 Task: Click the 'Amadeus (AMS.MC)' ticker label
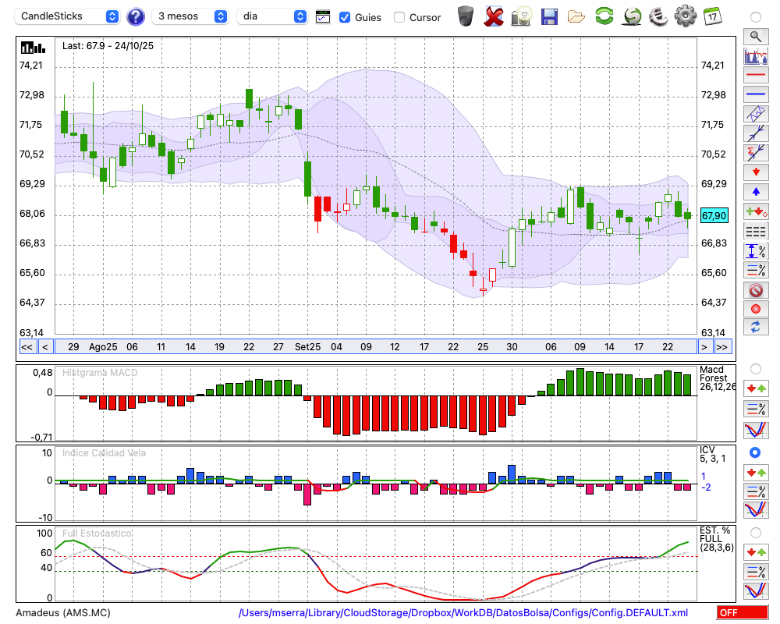coord(63,612)
